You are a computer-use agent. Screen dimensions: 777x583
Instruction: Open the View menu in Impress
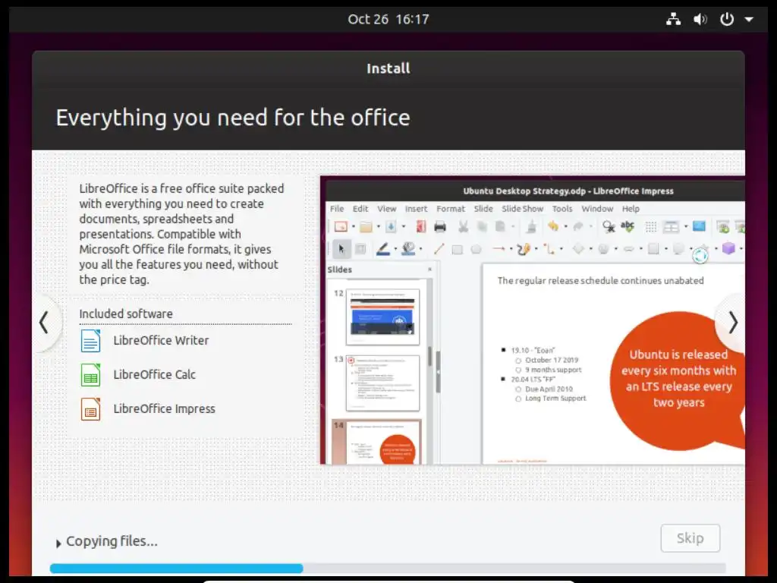point(386,209)
